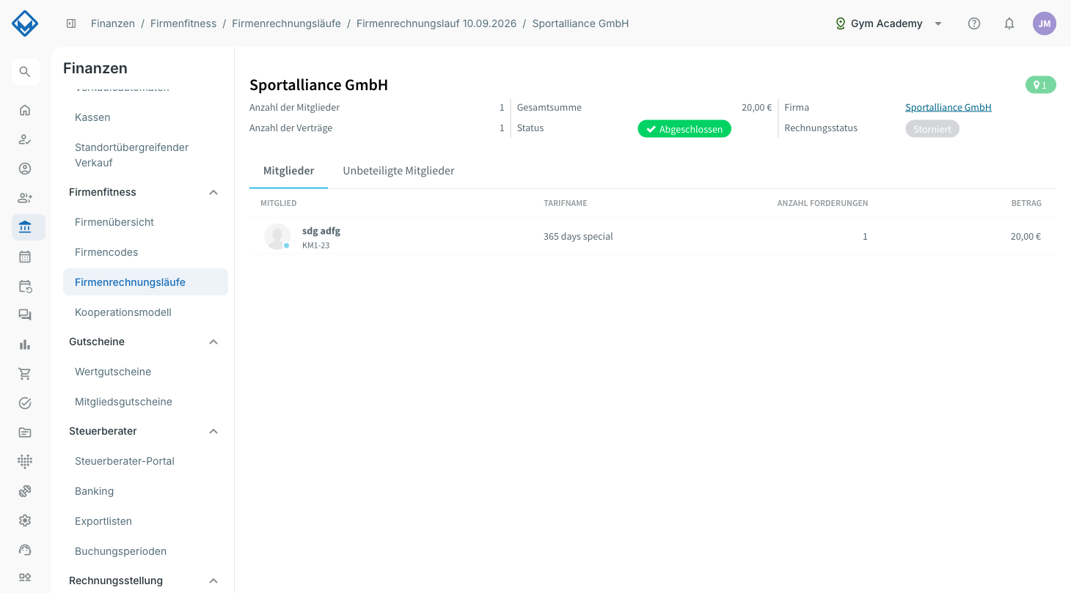Open the headset support icon

point(25,550)
